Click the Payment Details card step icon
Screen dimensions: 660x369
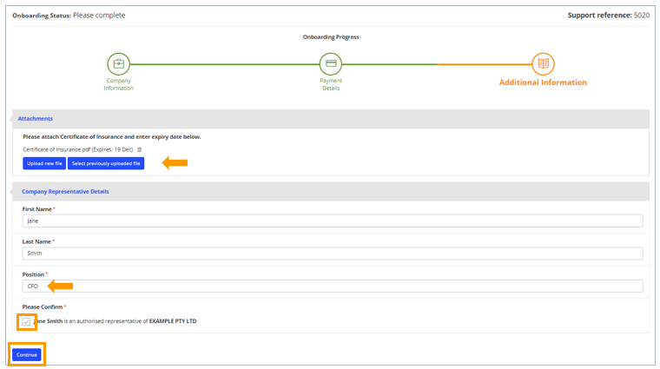[330, 63]
